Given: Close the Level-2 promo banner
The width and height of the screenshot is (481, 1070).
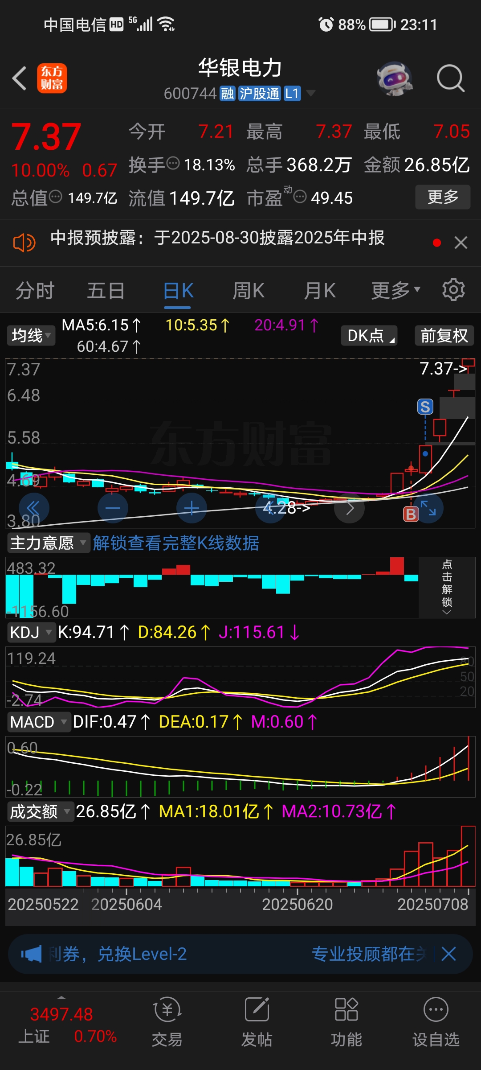Looking at the screenshot, I should [448, 954].
